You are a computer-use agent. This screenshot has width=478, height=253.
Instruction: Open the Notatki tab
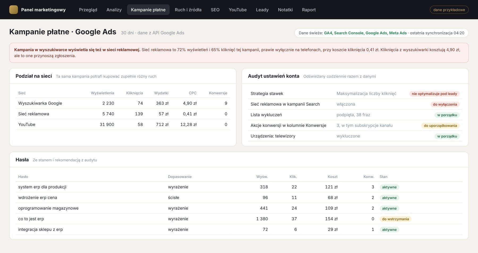[x=285, y=10]
